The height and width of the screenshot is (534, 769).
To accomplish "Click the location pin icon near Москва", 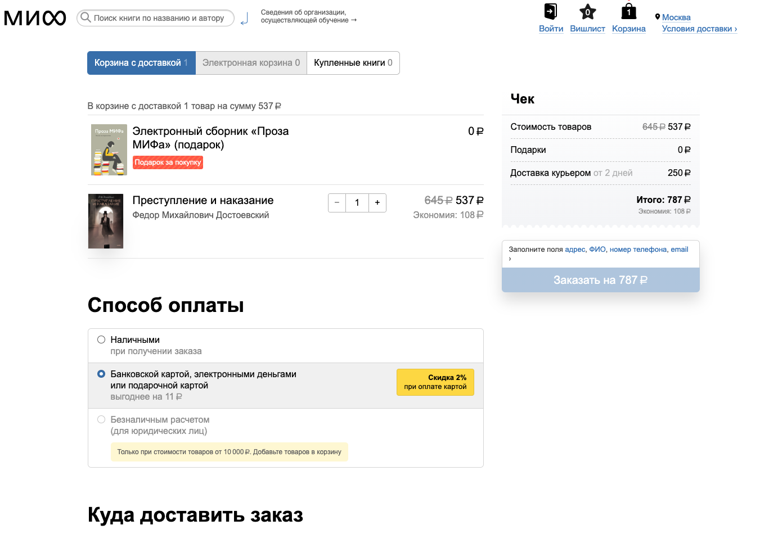I will [x=657, y=17].
